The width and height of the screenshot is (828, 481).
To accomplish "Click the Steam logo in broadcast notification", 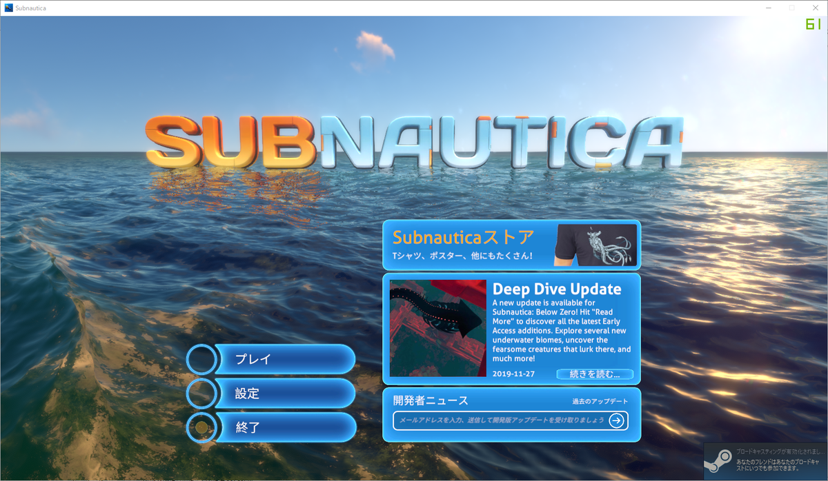I will [720, 462].
